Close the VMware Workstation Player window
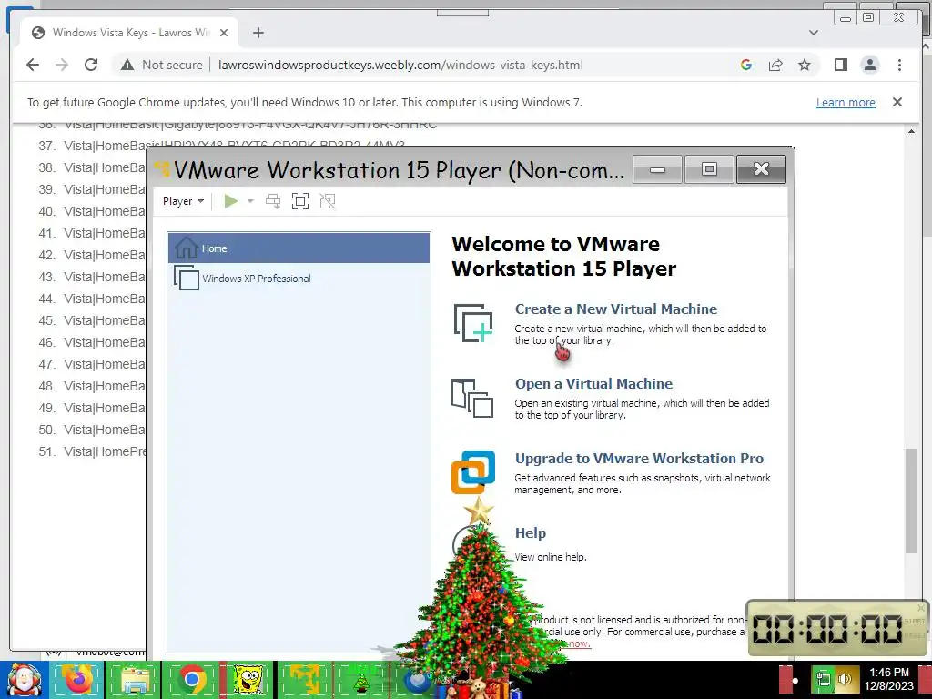This screenshot has width=932, height=699. pos(761,169)
